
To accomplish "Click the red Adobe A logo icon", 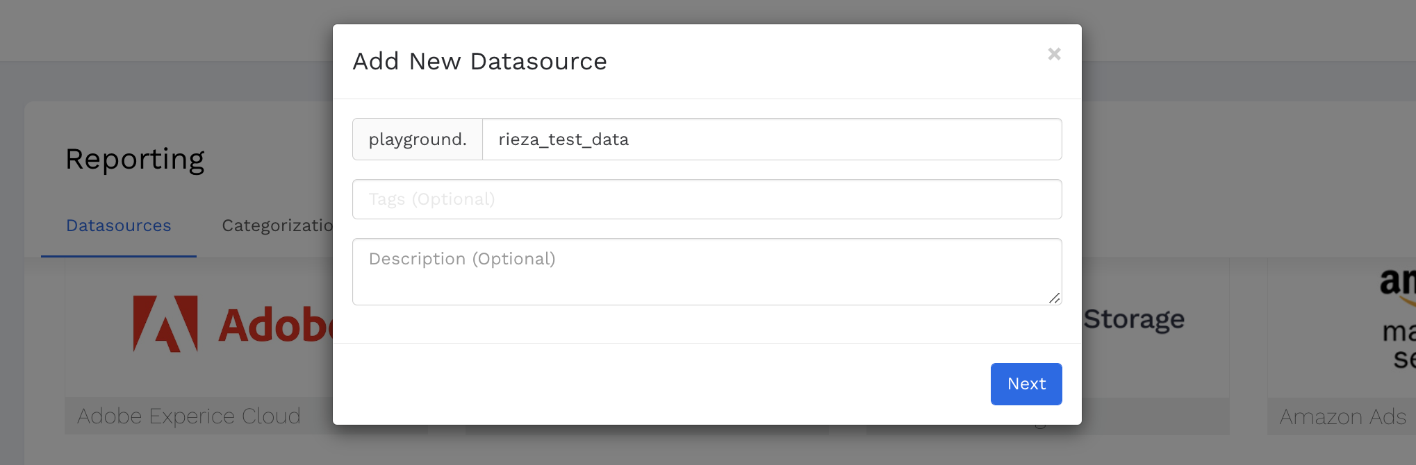I will pos(165,323).
